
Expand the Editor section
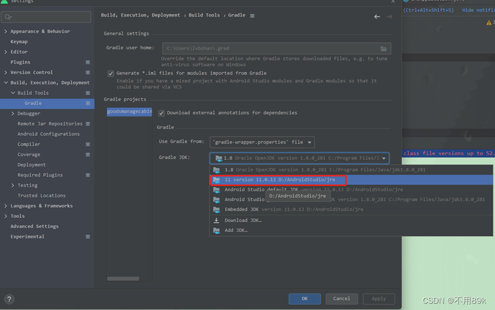pyautogui.click(x=6, y=52)
